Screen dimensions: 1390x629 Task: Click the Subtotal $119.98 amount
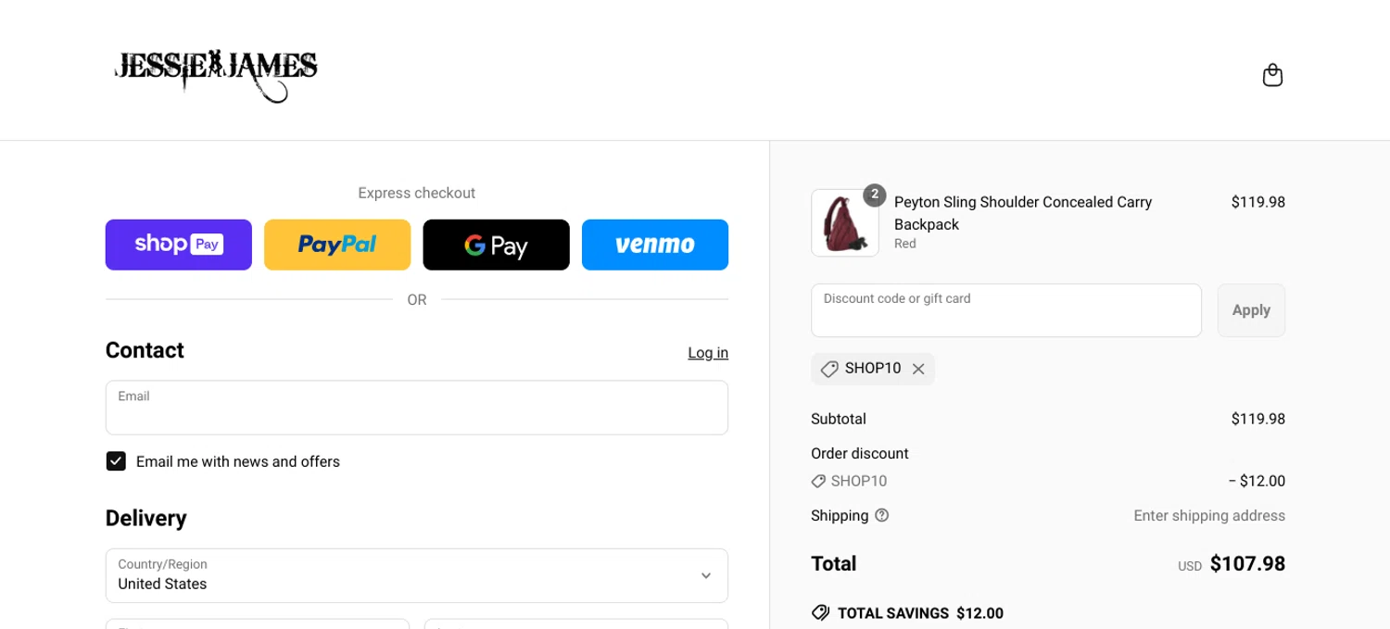1257,419
